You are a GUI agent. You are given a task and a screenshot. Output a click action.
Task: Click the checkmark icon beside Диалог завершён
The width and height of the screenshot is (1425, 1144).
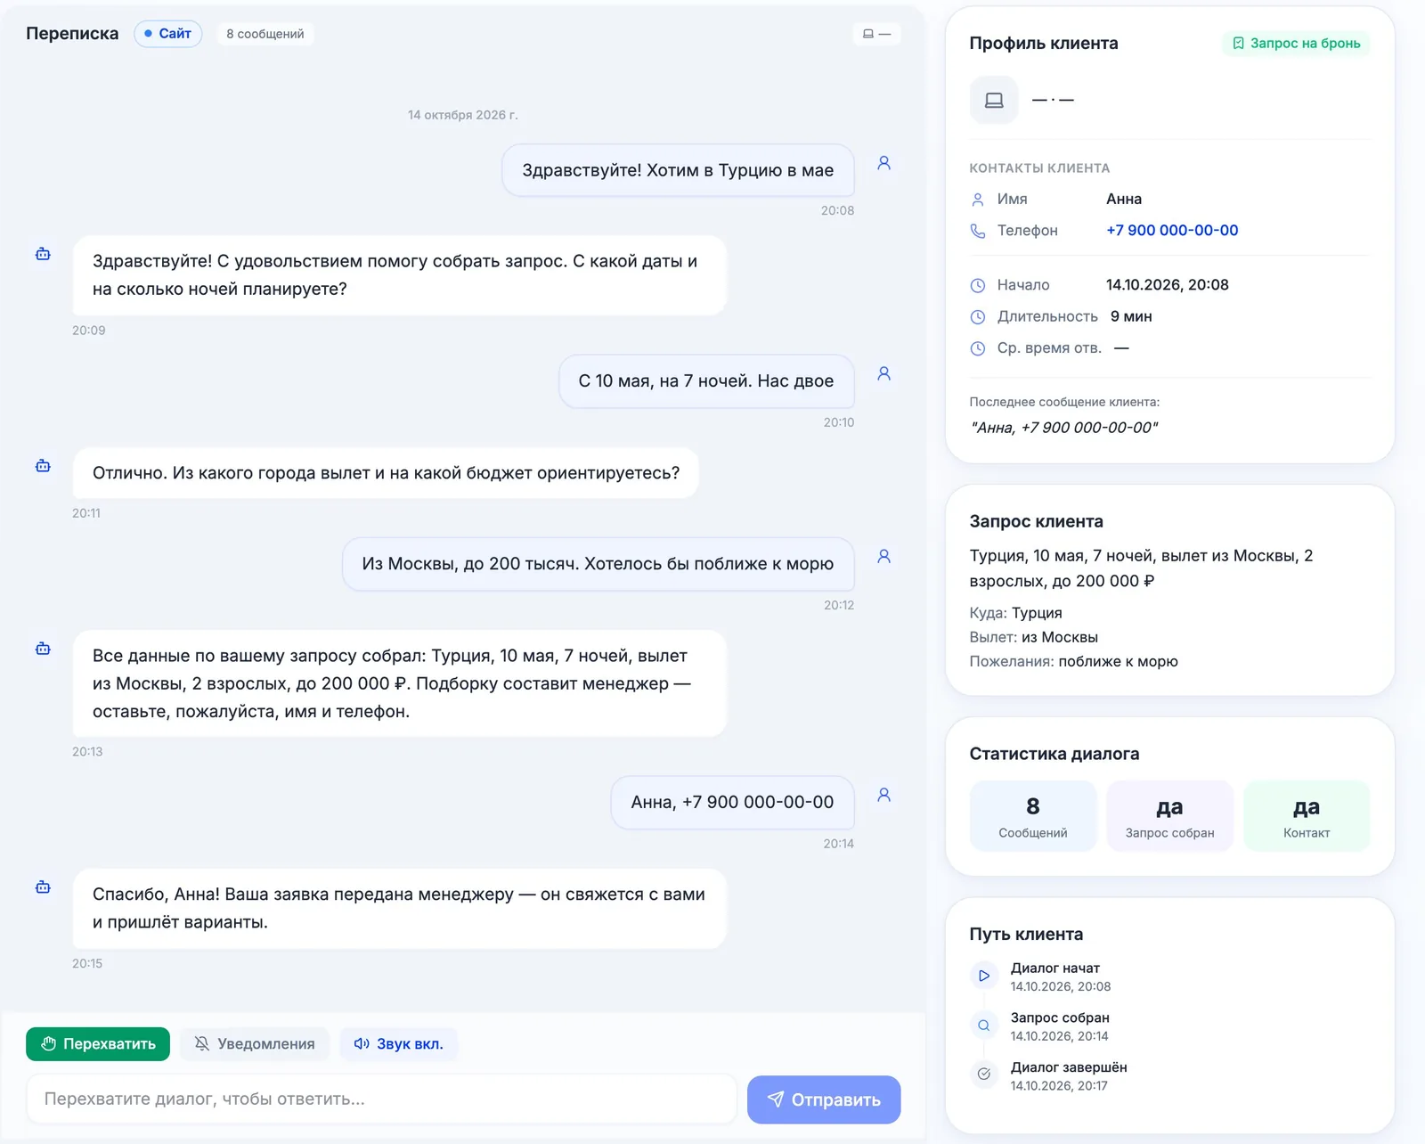click(984, 1075)
